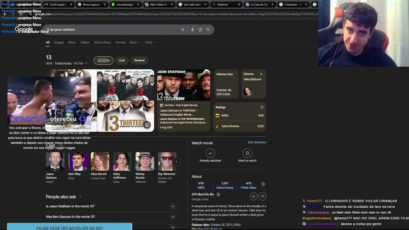Screen dimensions: 409x230
Task: Select Short videos search filter
Action: [x=102, y=42]
